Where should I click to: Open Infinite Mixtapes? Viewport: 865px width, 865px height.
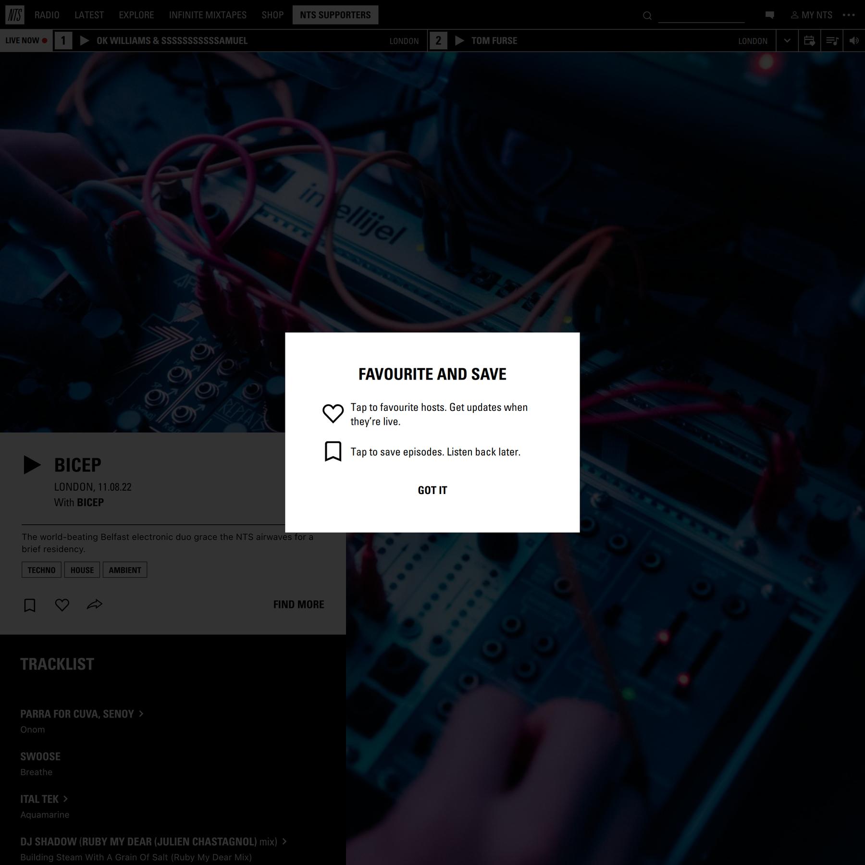[208, 15]
